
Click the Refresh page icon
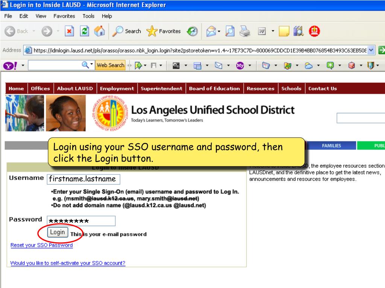(85, 31)
